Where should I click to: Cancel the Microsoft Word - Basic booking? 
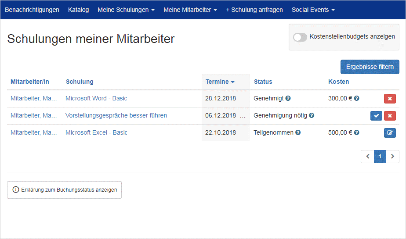[x=390, y=98]
